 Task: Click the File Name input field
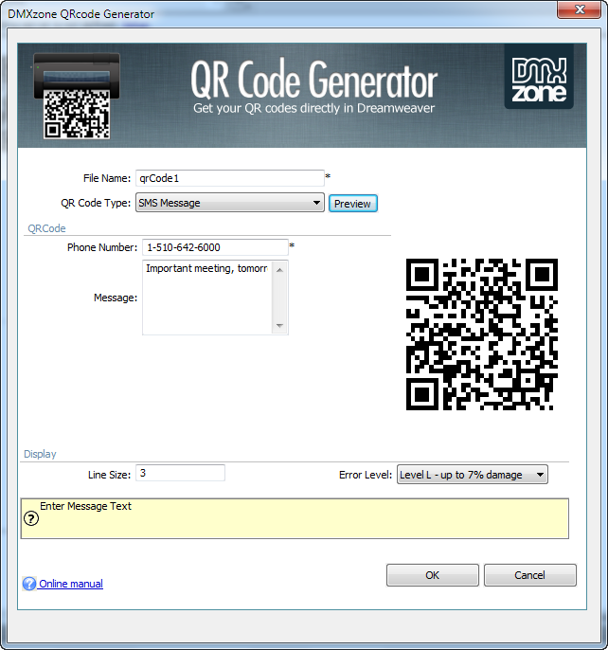click(x=229, y=178)
